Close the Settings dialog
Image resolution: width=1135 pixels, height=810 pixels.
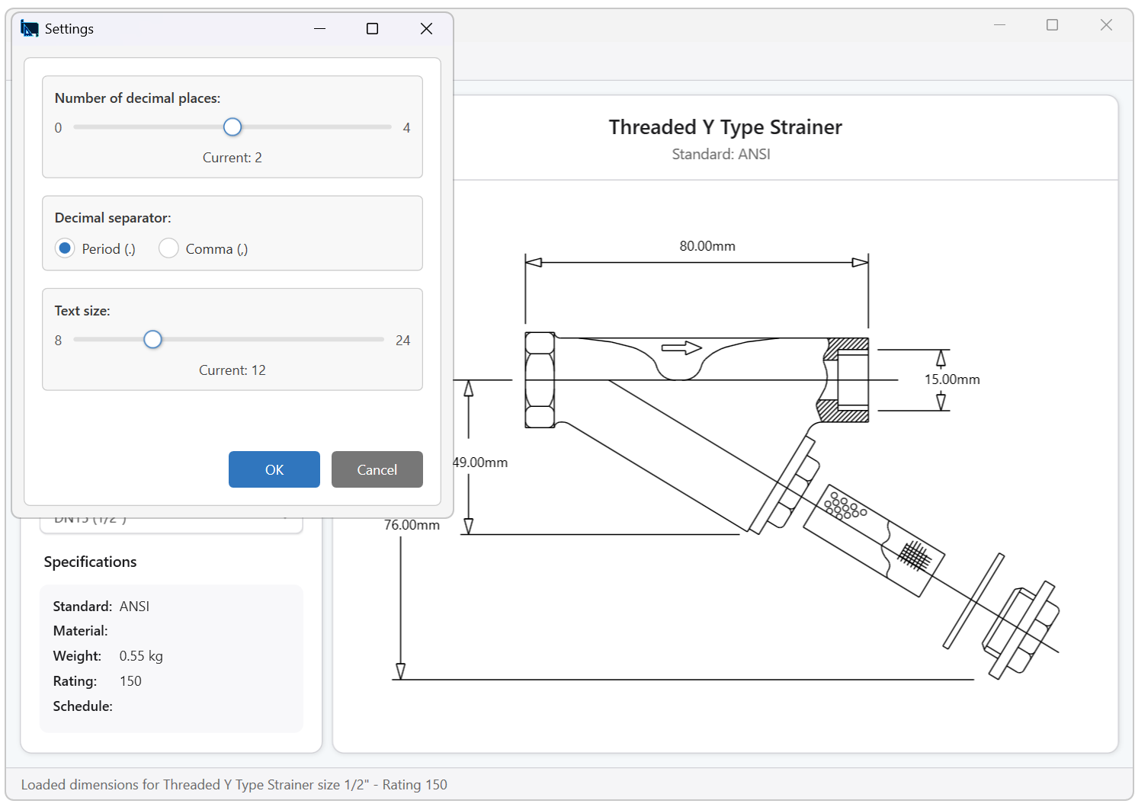point(426,29)
